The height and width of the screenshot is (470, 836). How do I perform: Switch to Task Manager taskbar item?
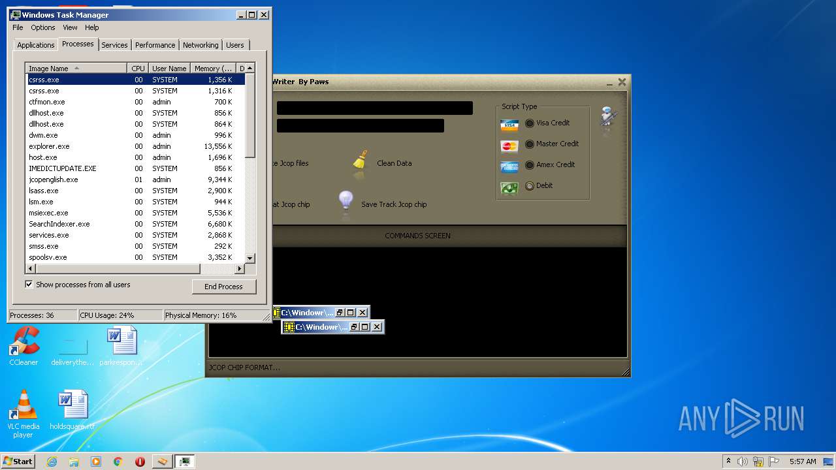pos(185,462)
